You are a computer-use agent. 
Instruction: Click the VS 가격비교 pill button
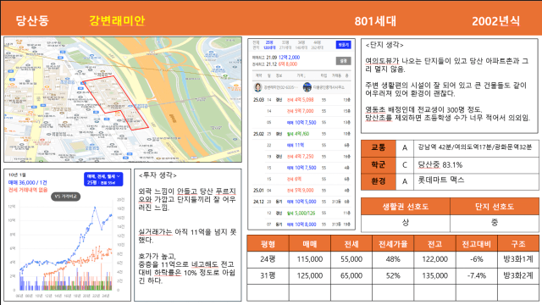click(x=66, y=197)
